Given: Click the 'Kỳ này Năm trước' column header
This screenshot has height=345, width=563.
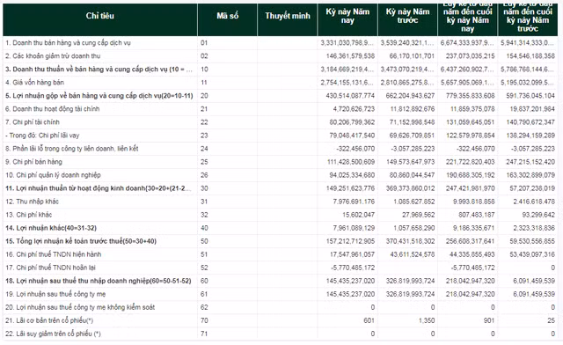Looking at the screenshot, I should click(x=407, y=19).
